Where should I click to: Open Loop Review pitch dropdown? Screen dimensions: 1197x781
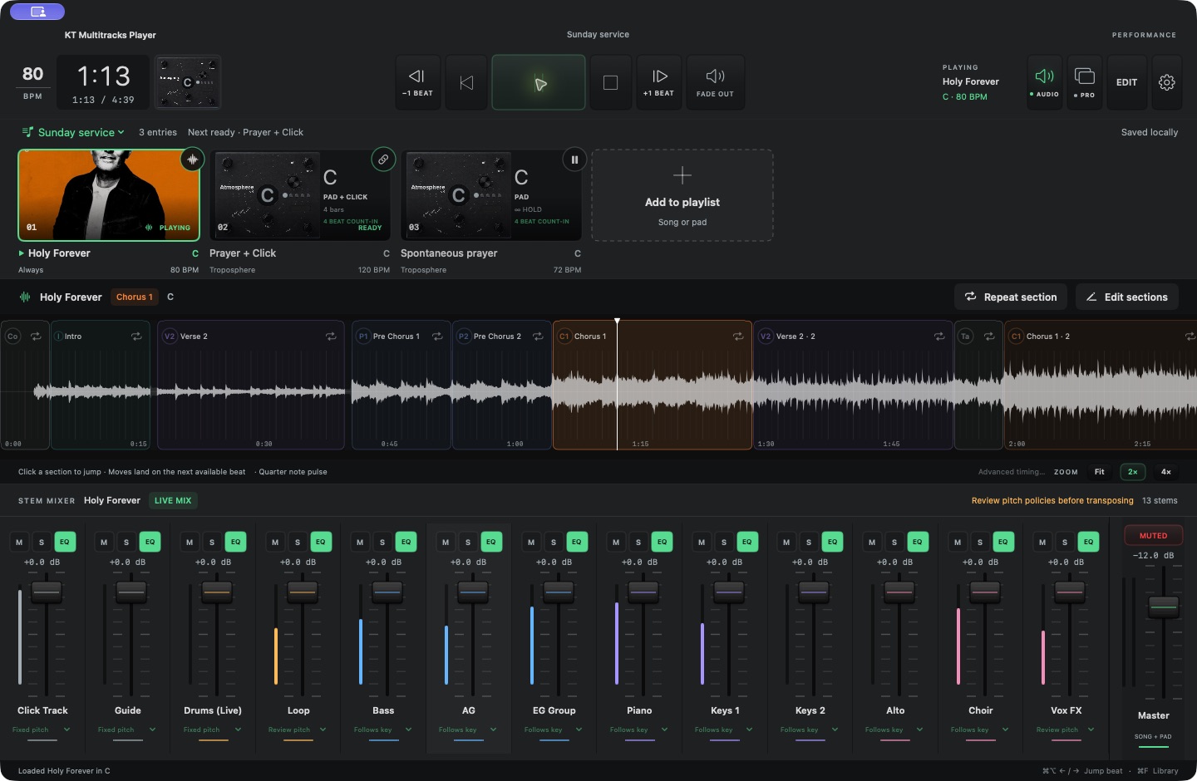[298, 730]
